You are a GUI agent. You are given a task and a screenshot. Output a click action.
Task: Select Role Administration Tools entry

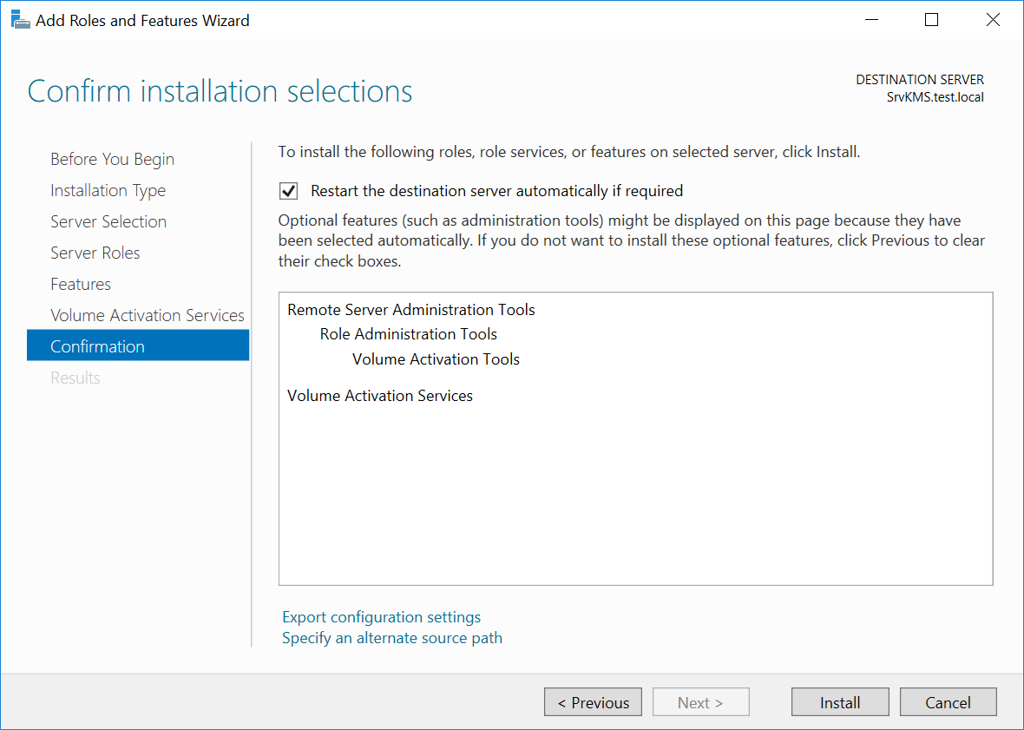click(x=408, y=334)
